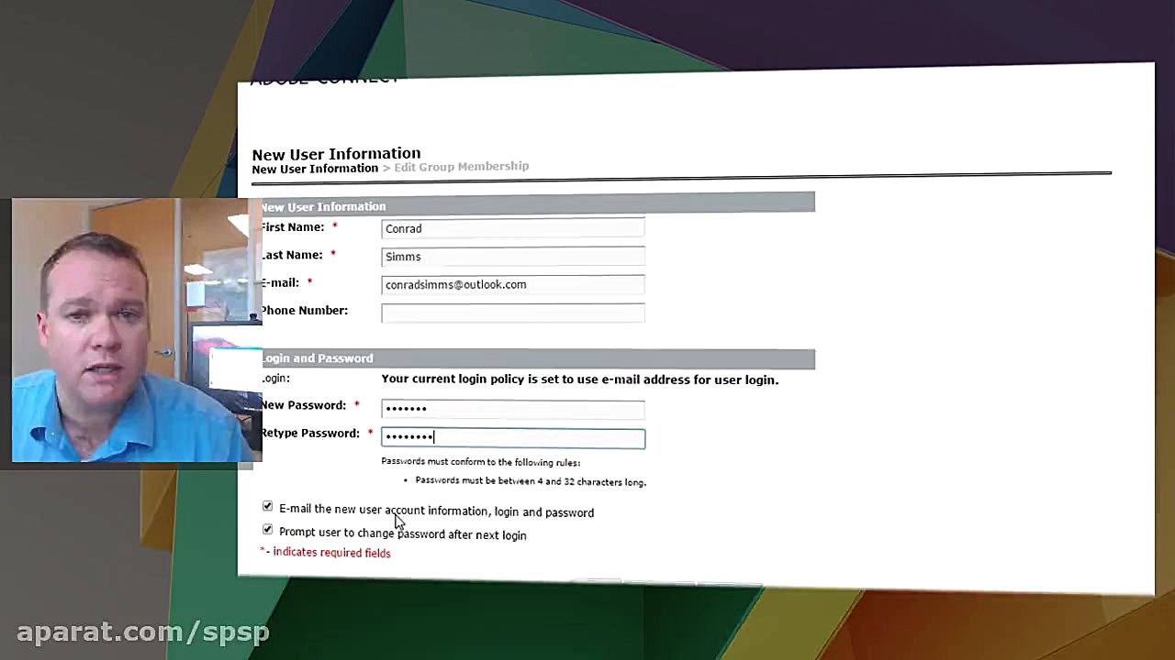Click the E-mail field with conradsimms@outlook.com

click(512, 284)
